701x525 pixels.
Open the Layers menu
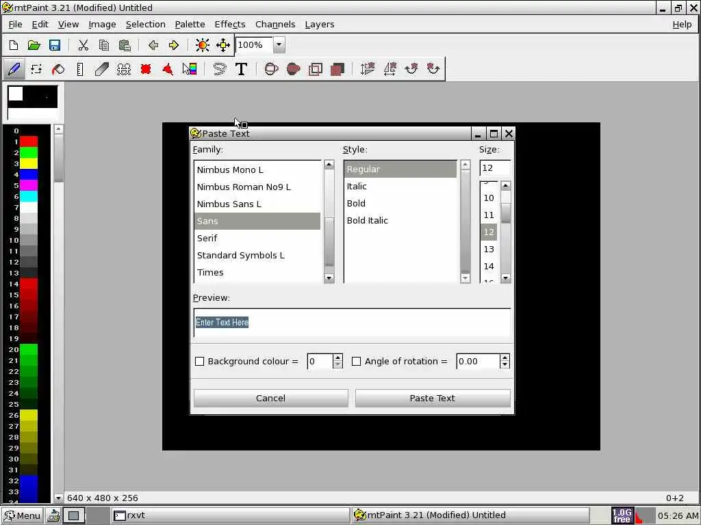click(x=319, y=25)
